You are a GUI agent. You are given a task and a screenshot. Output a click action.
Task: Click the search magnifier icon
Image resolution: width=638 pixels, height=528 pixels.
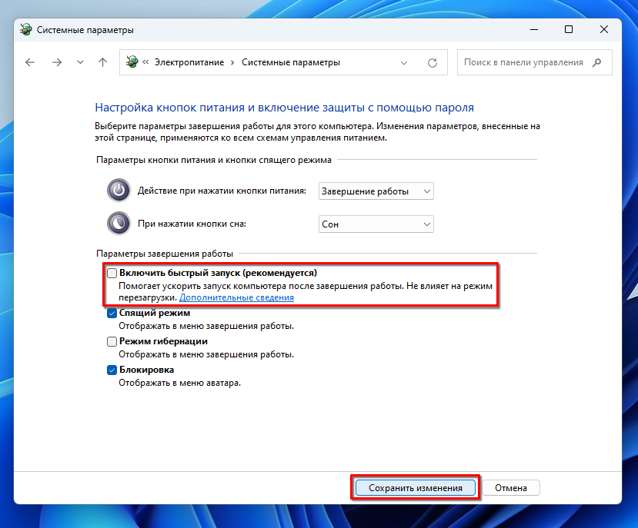[x=596, y=62]
